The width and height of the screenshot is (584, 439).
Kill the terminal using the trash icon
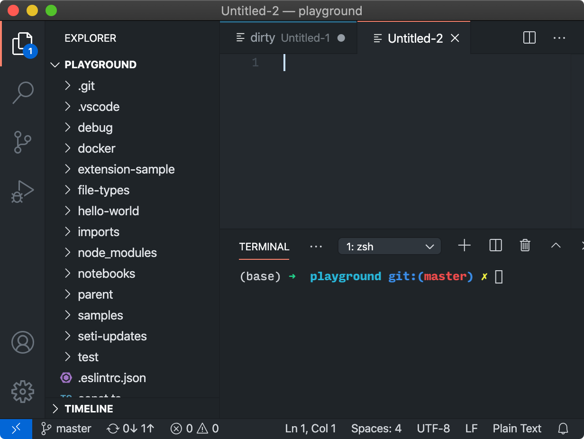(525, 246)
